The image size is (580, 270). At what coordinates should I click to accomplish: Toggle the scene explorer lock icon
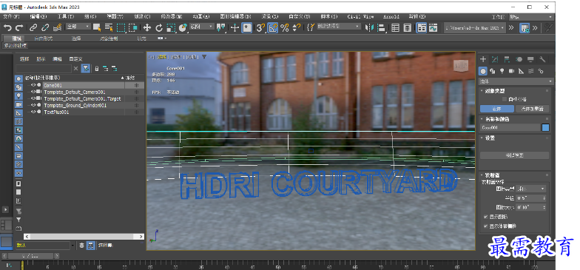point(96,68)
